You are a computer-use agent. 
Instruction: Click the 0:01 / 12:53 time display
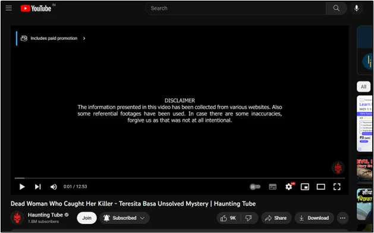coord(75,187)
